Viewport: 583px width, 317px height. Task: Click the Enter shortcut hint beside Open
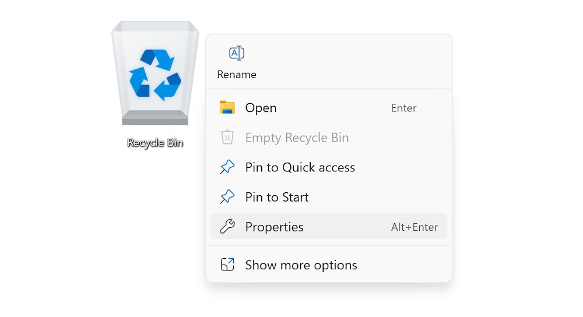[403, 108]
